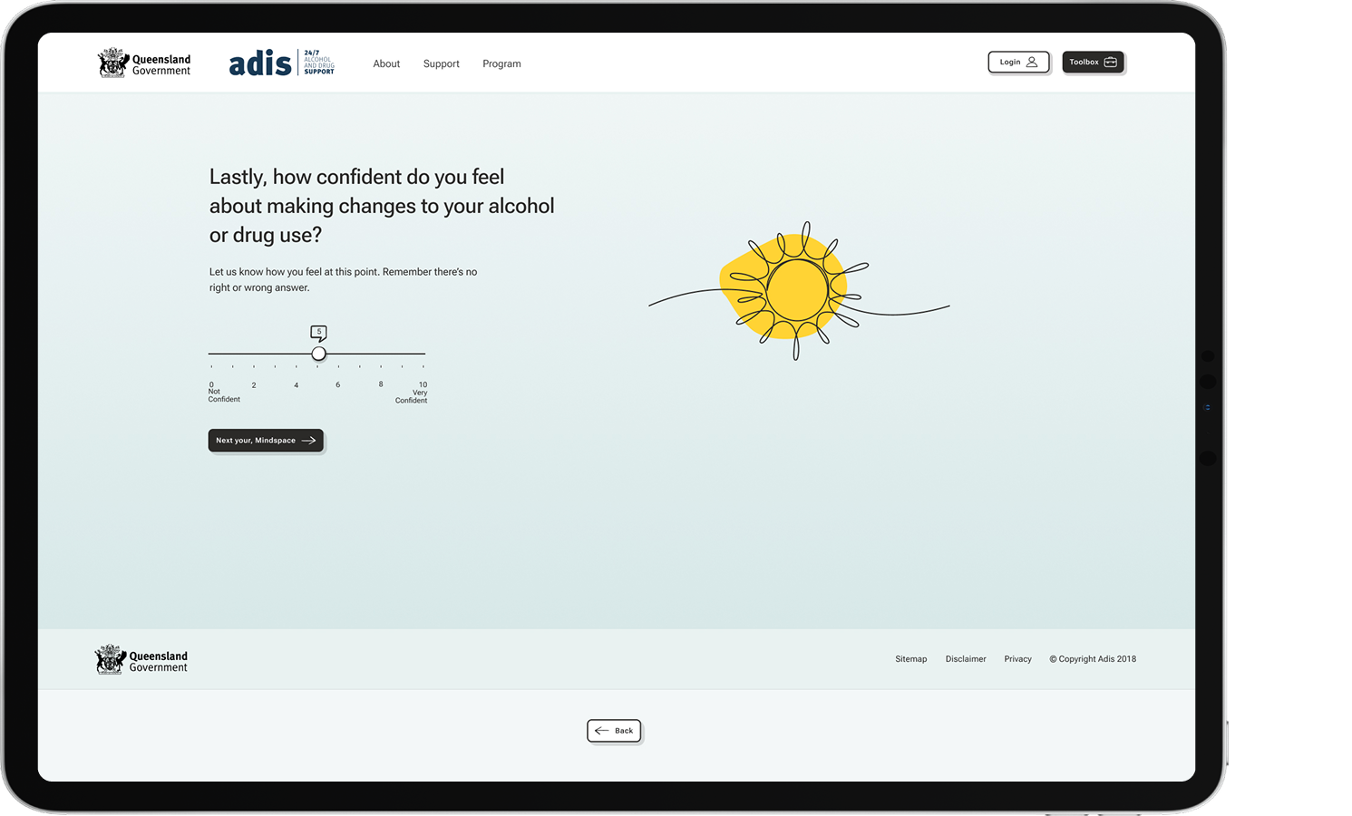Open the Support menu item
The image size is (1352, 816).
coord(441,64)
